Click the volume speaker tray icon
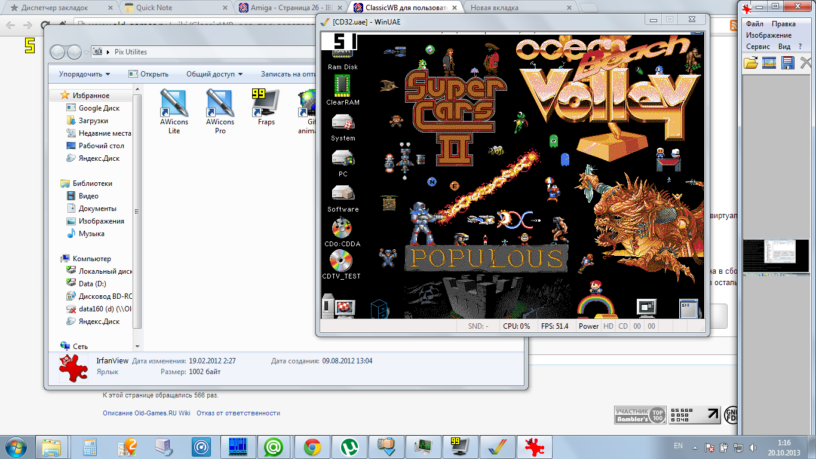This screenshot has width=816, height=459. (x=753, y=447)
